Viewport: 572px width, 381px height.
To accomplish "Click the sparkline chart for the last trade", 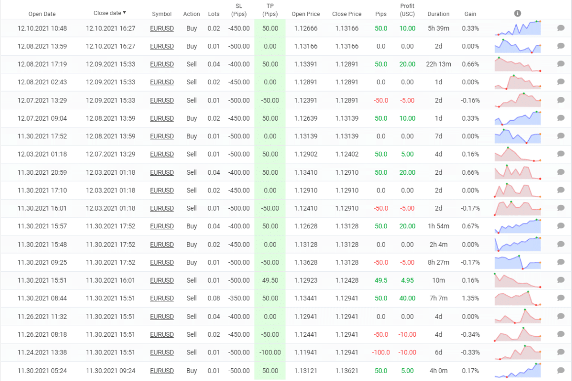I will [517, 370].
